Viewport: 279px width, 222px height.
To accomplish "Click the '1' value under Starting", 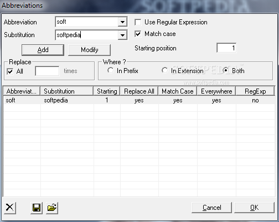I will pos(107,100).
